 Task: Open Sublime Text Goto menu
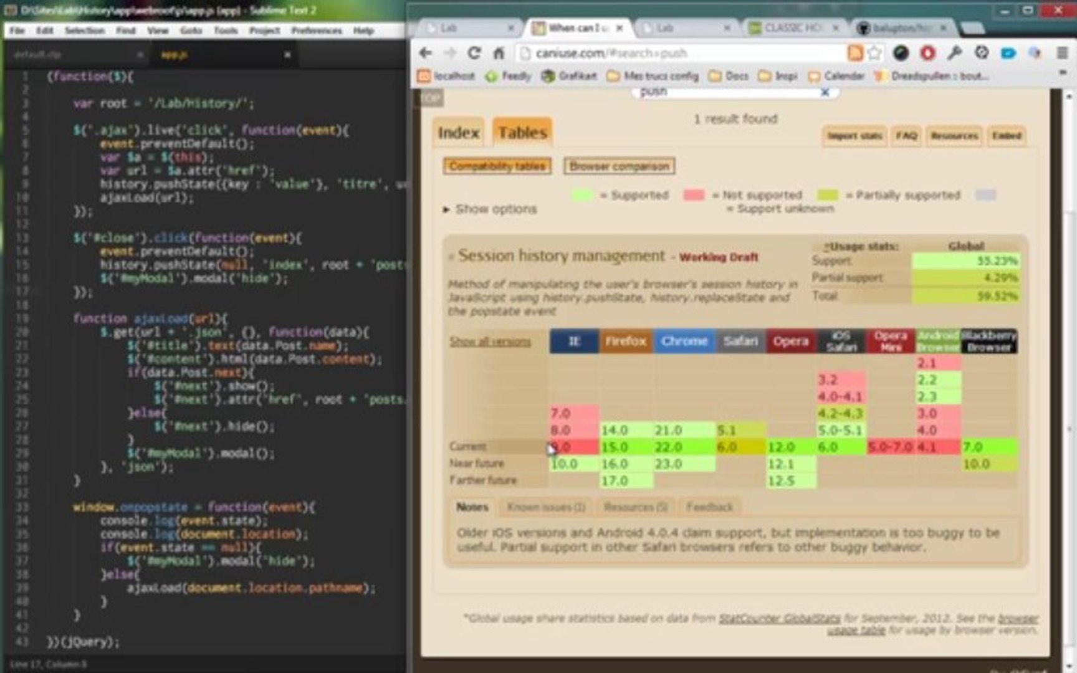191,31
